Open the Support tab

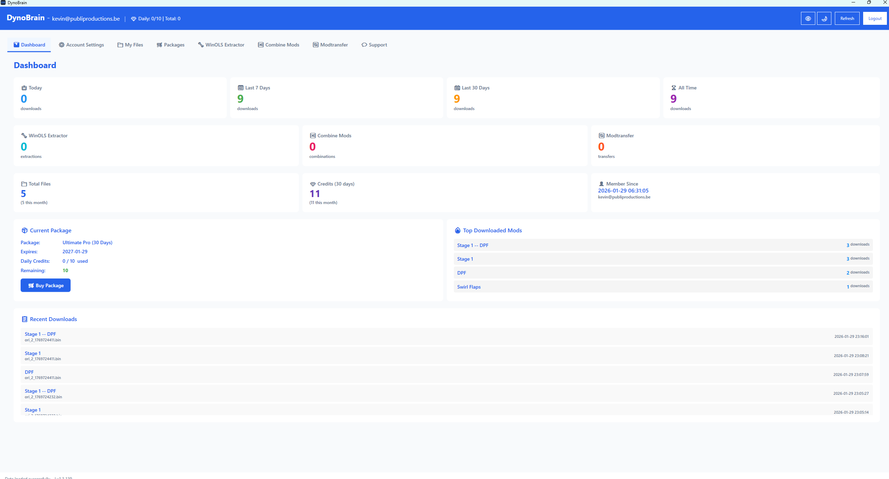pos(374,45)
